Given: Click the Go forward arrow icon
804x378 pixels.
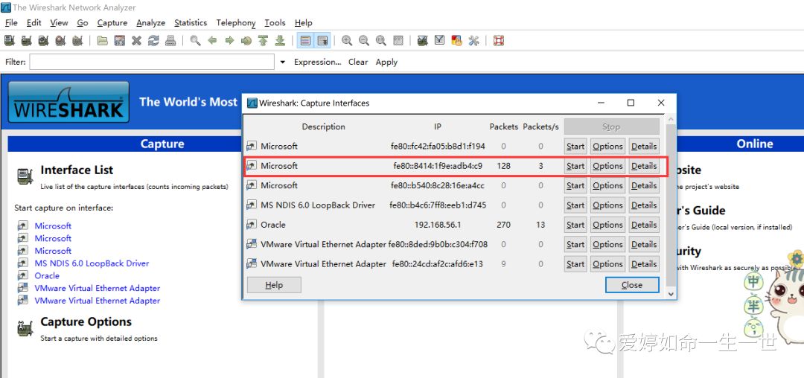Looking at the screenshot, I should click(229, 40).
